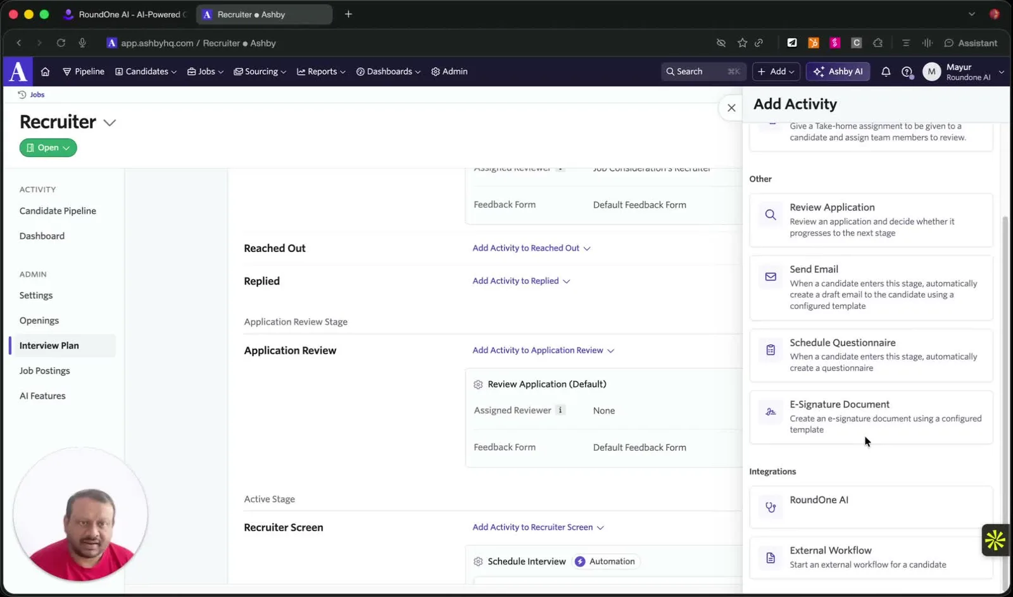Open Admin in top navigation

(449, 72)
